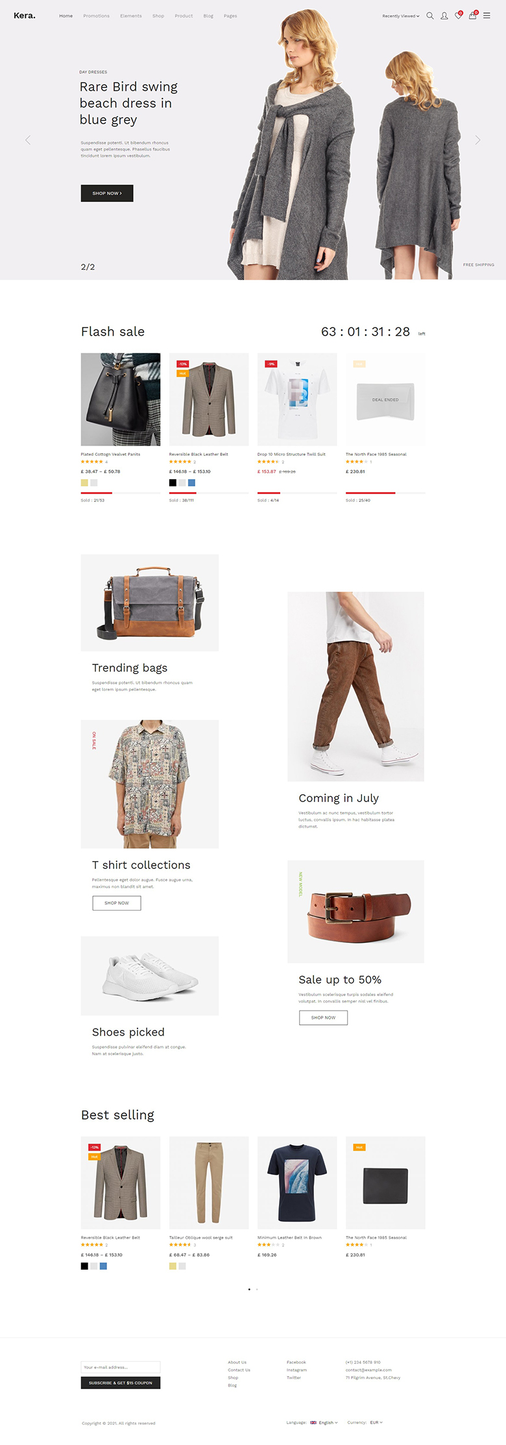Open the hamburger menu icon
The height and width of the screenshot is (1445, 506).
click(487, 16)
